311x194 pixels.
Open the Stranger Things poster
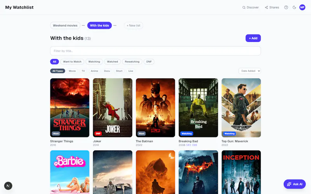(x=70, y=108)
